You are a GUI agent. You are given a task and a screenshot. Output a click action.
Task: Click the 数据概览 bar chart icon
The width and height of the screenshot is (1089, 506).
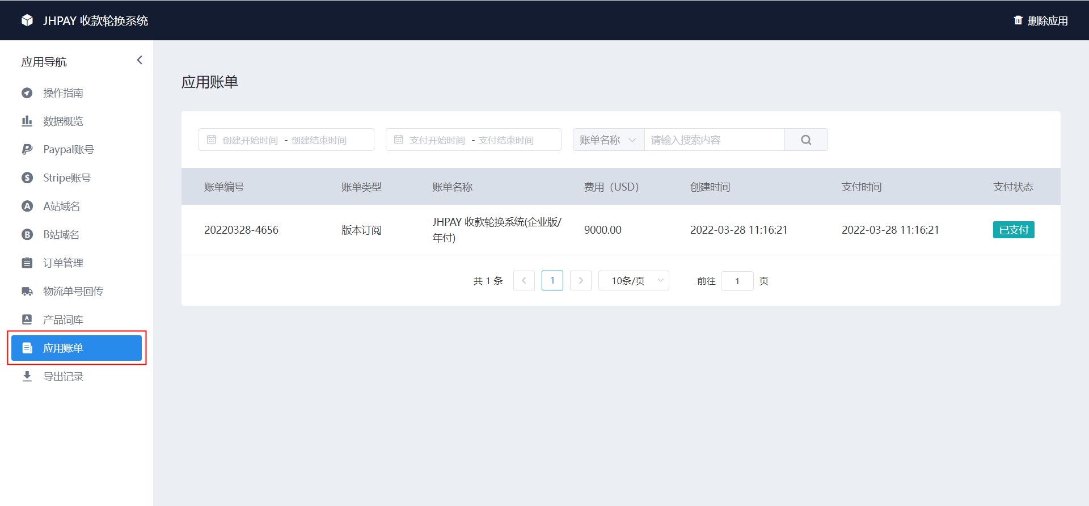point(27,121)
